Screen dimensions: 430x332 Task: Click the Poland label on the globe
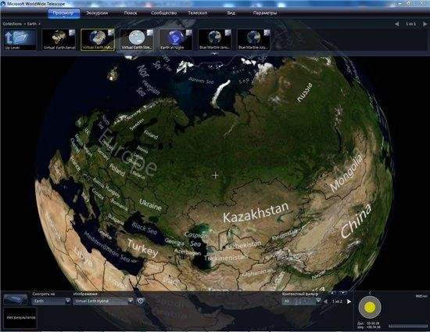coord(117,170)
